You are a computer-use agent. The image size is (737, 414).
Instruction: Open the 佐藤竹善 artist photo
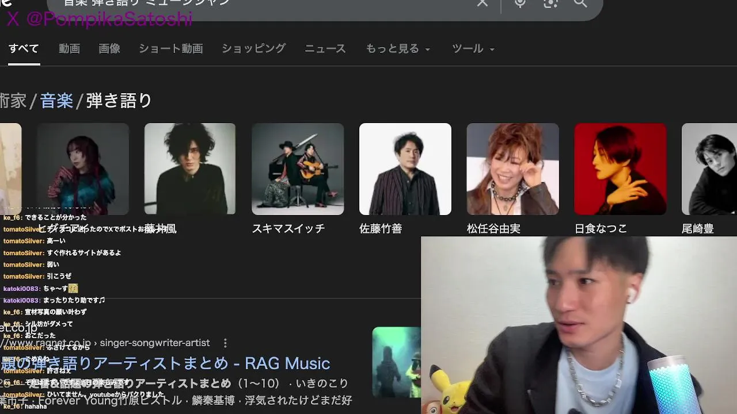[x=405, y=169]
